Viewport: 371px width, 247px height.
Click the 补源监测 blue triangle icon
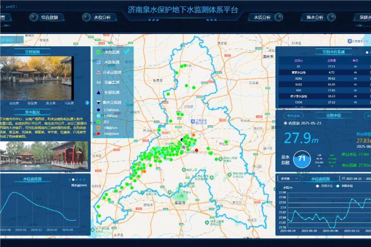tap(98, 92)
